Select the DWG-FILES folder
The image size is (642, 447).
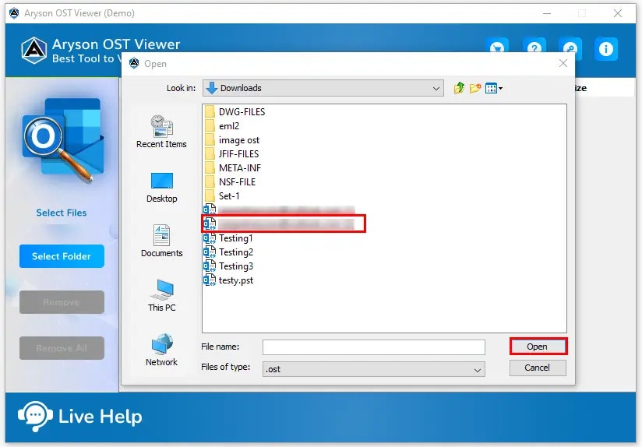(235, 112)
